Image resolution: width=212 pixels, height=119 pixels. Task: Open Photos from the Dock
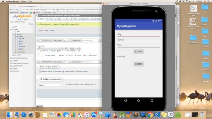[59, 115]
